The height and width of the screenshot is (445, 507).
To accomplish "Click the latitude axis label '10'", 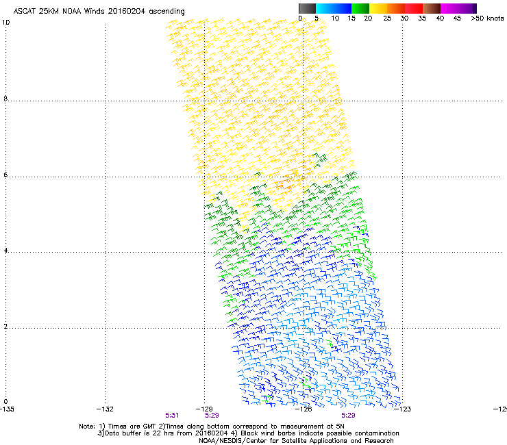I will [5, 23].
